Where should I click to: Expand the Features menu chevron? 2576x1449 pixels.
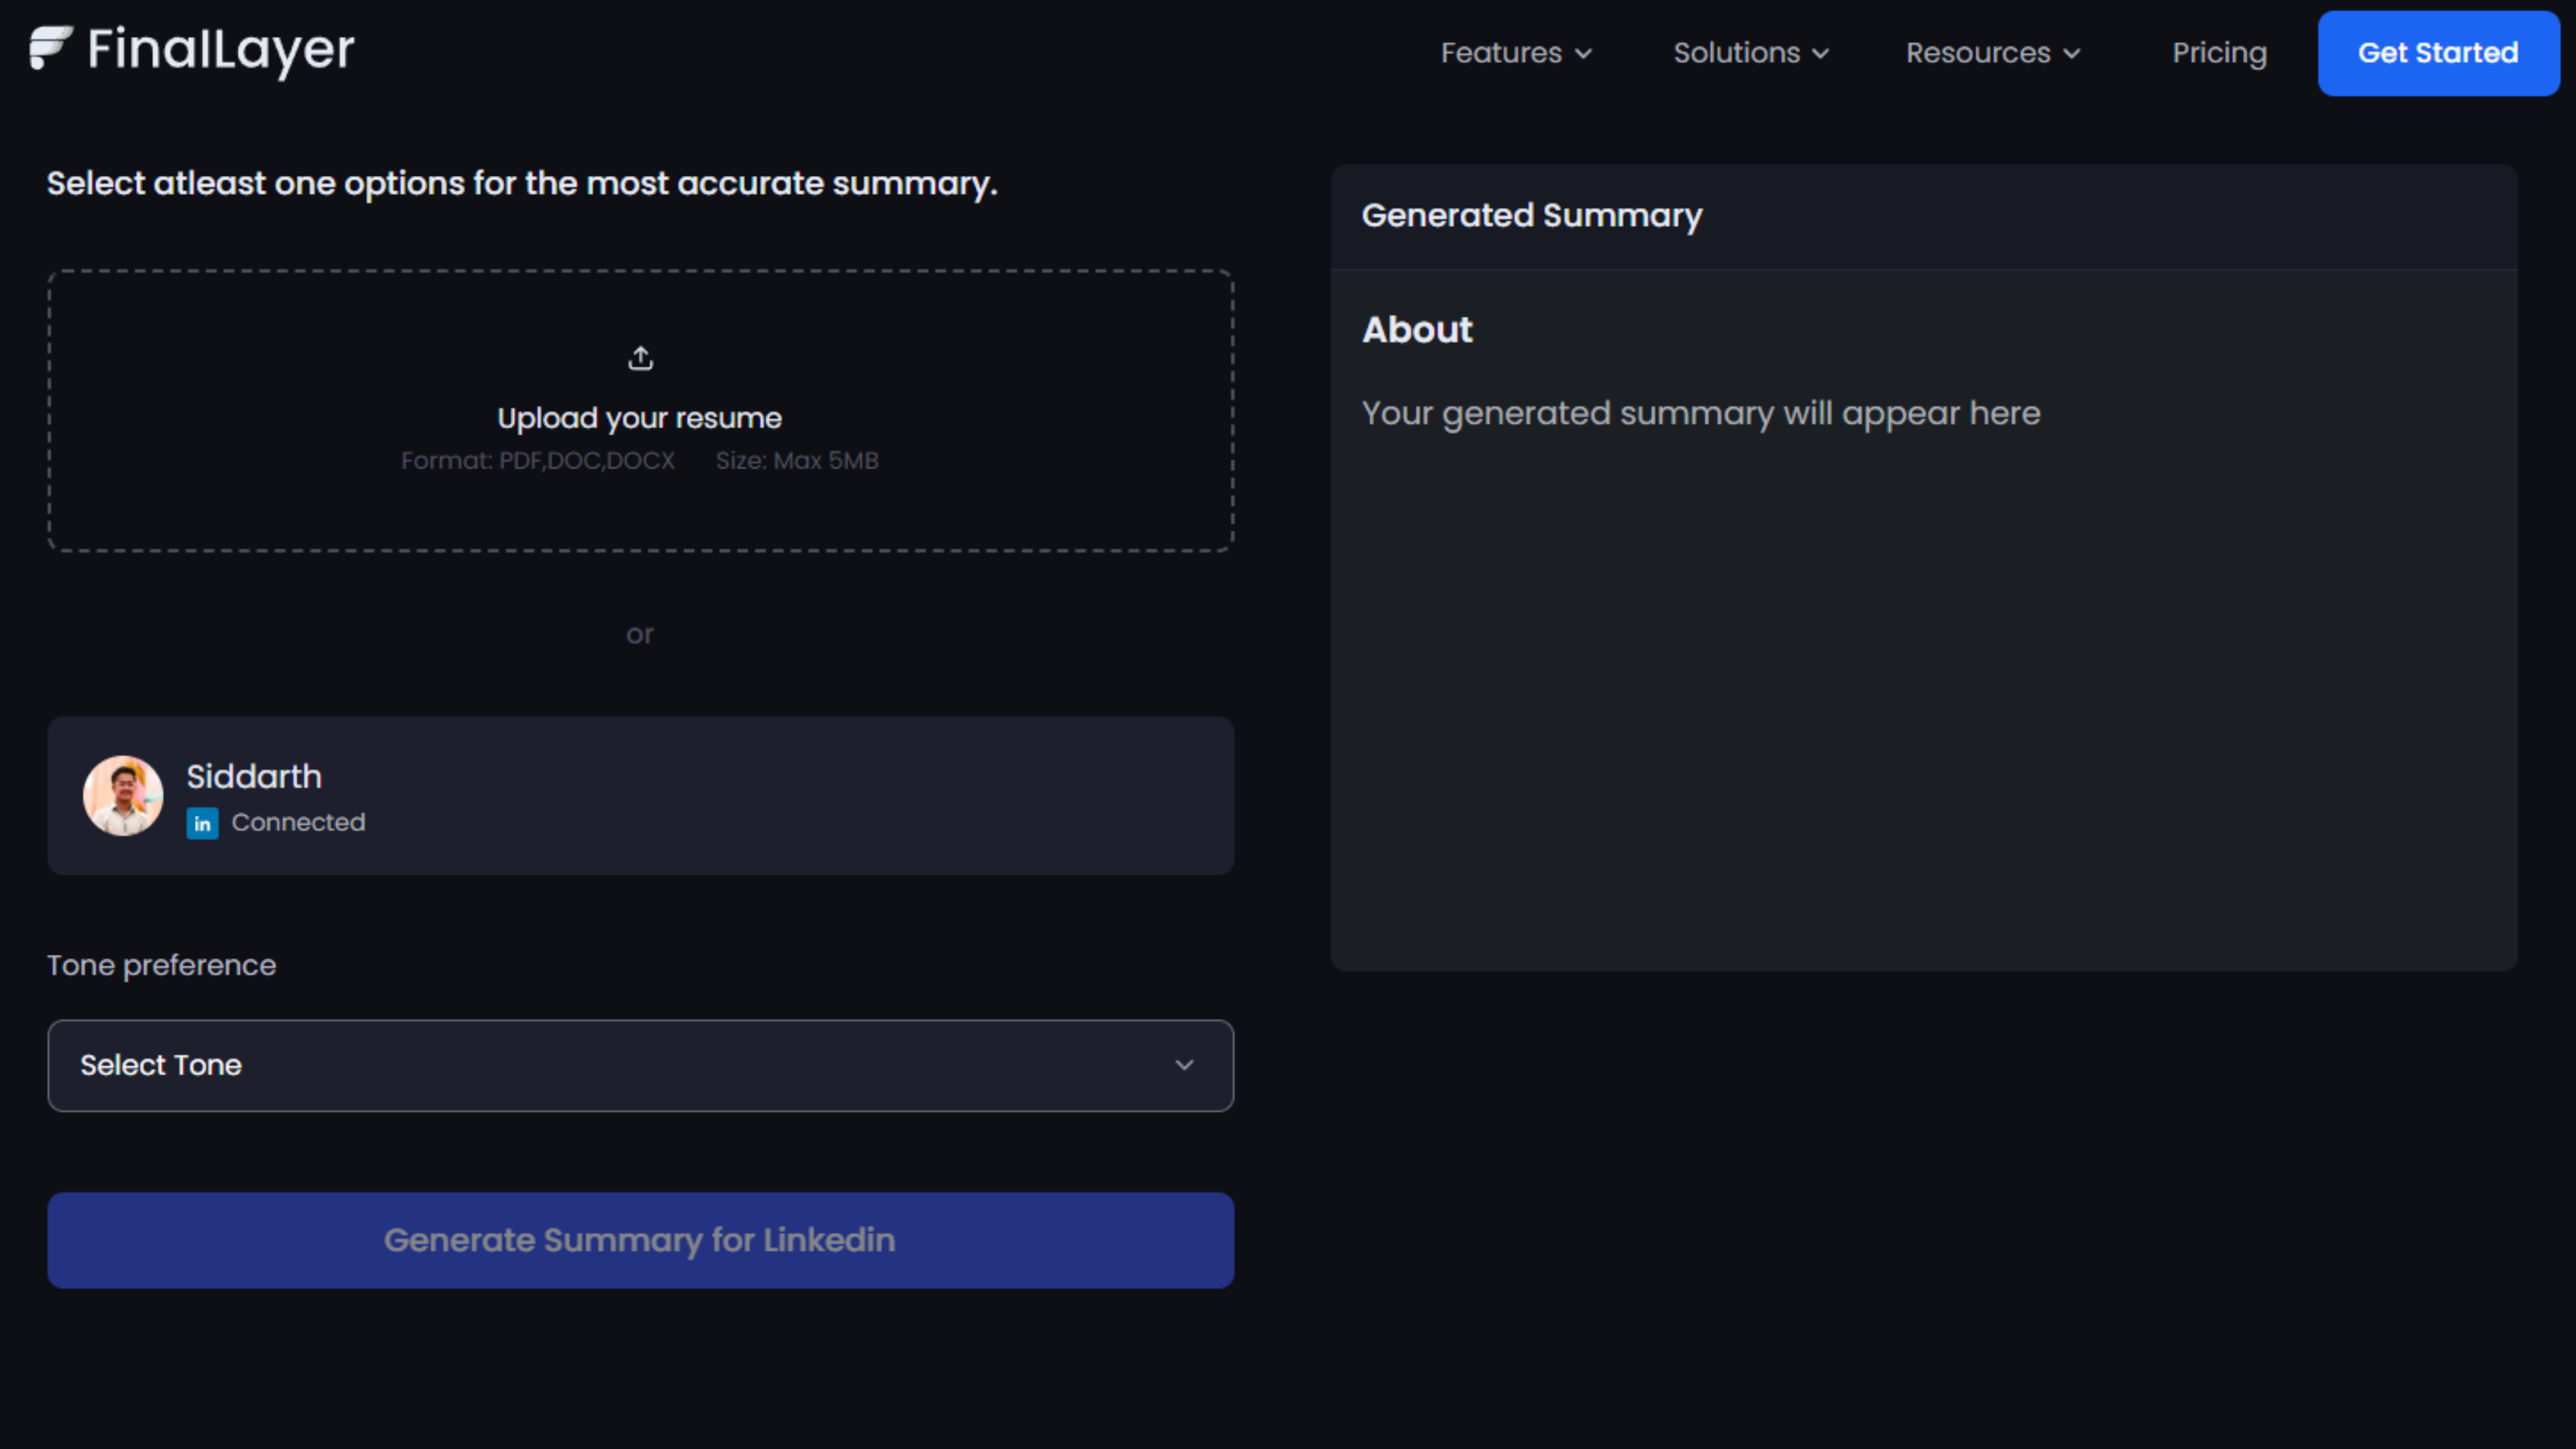click(1584, 54)
